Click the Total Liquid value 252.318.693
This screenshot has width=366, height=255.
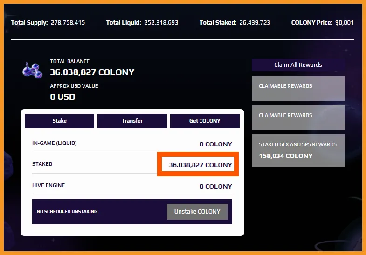point(161,23)
